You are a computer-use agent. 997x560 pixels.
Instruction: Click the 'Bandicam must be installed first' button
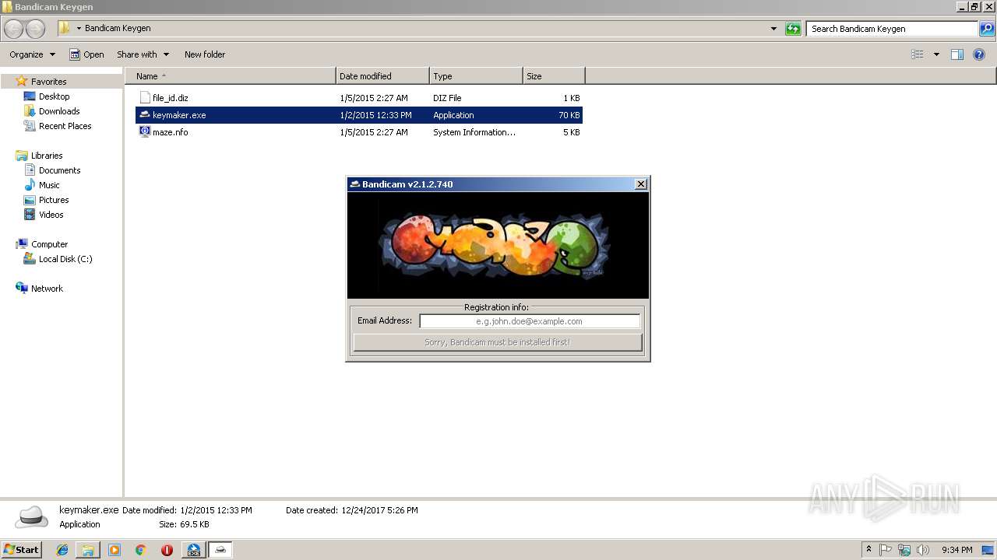coord(498,342)
